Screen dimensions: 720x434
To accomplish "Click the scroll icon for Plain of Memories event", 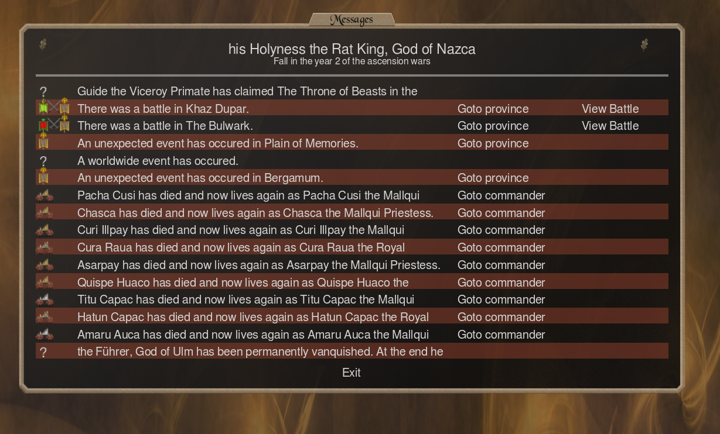I will click(43, 143).
